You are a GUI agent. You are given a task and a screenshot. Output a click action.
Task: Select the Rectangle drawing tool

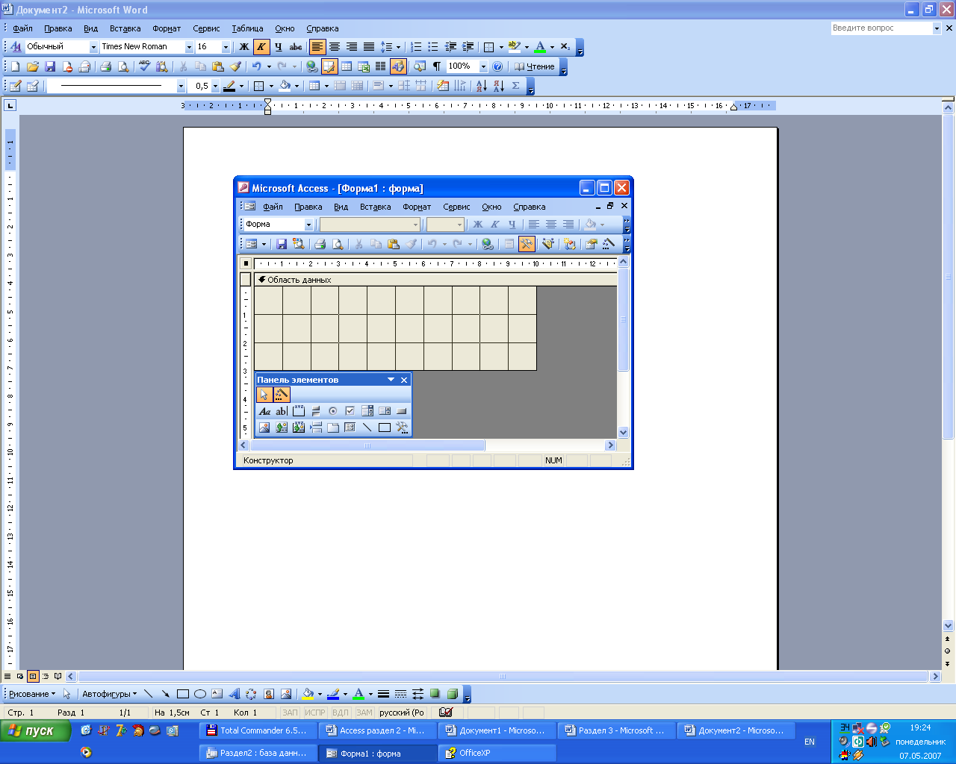pos(183,694)
